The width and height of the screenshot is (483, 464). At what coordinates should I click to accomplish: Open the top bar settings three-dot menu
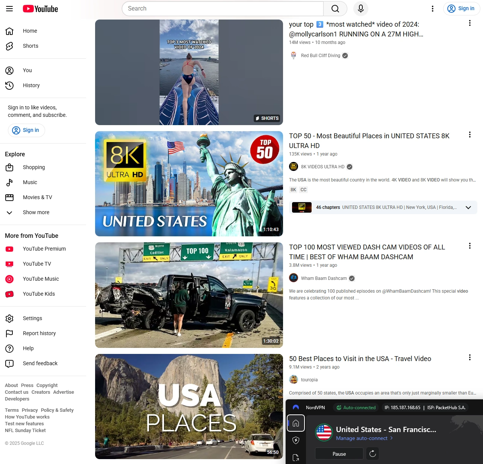click(433, 9)
